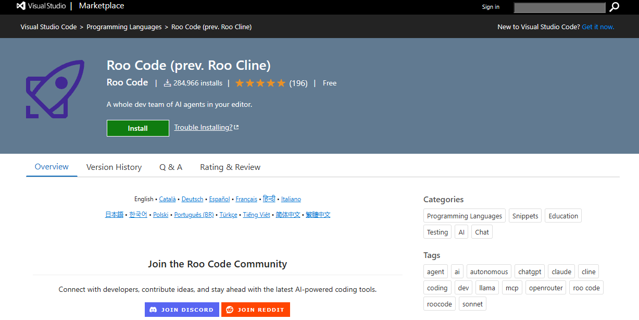Click the five-star rating icons
Viewport: 639px width, 320px height.
[x=260, y=83]
